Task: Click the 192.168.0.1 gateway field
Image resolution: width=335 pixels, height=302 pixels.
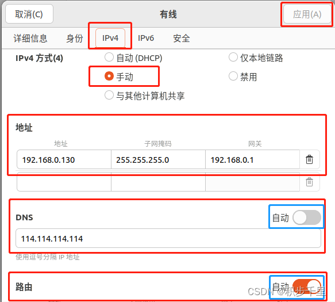Action: pyautogui.click(x=252, y=159)
